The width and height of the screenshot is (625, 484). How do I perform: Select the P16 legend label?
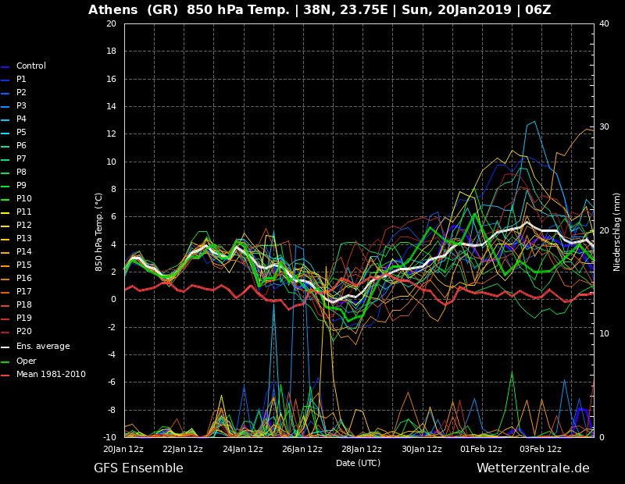pos(24,278)
